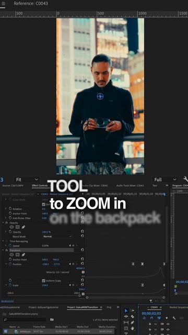Image resolution: width=188 pixels, height=335 pixels.
Task: Show more tabs in Project panel overflow
Action: 118,307
